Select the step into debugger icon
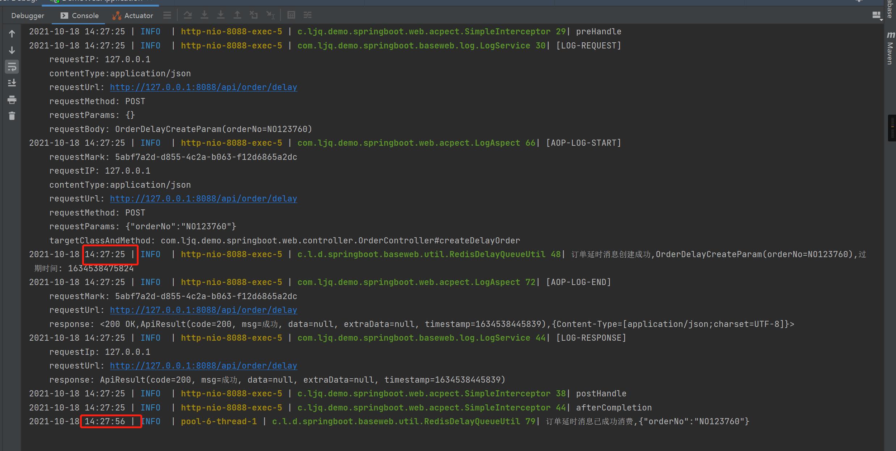Image resolution: width=896 pixels, height=451 pixels. (x=205, y=15)
